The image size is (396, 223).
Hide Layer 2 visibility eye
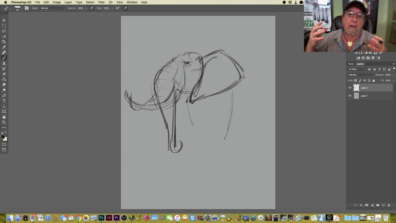pos(350,88)
